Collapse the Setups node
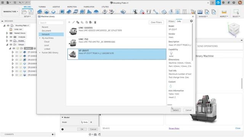The image size is (244, 137). 7,45
